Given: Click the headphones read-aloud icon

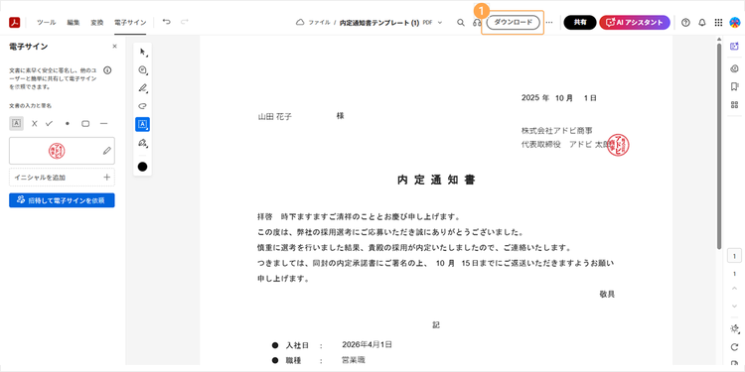Looking at the screenshot, I should 477,22.
